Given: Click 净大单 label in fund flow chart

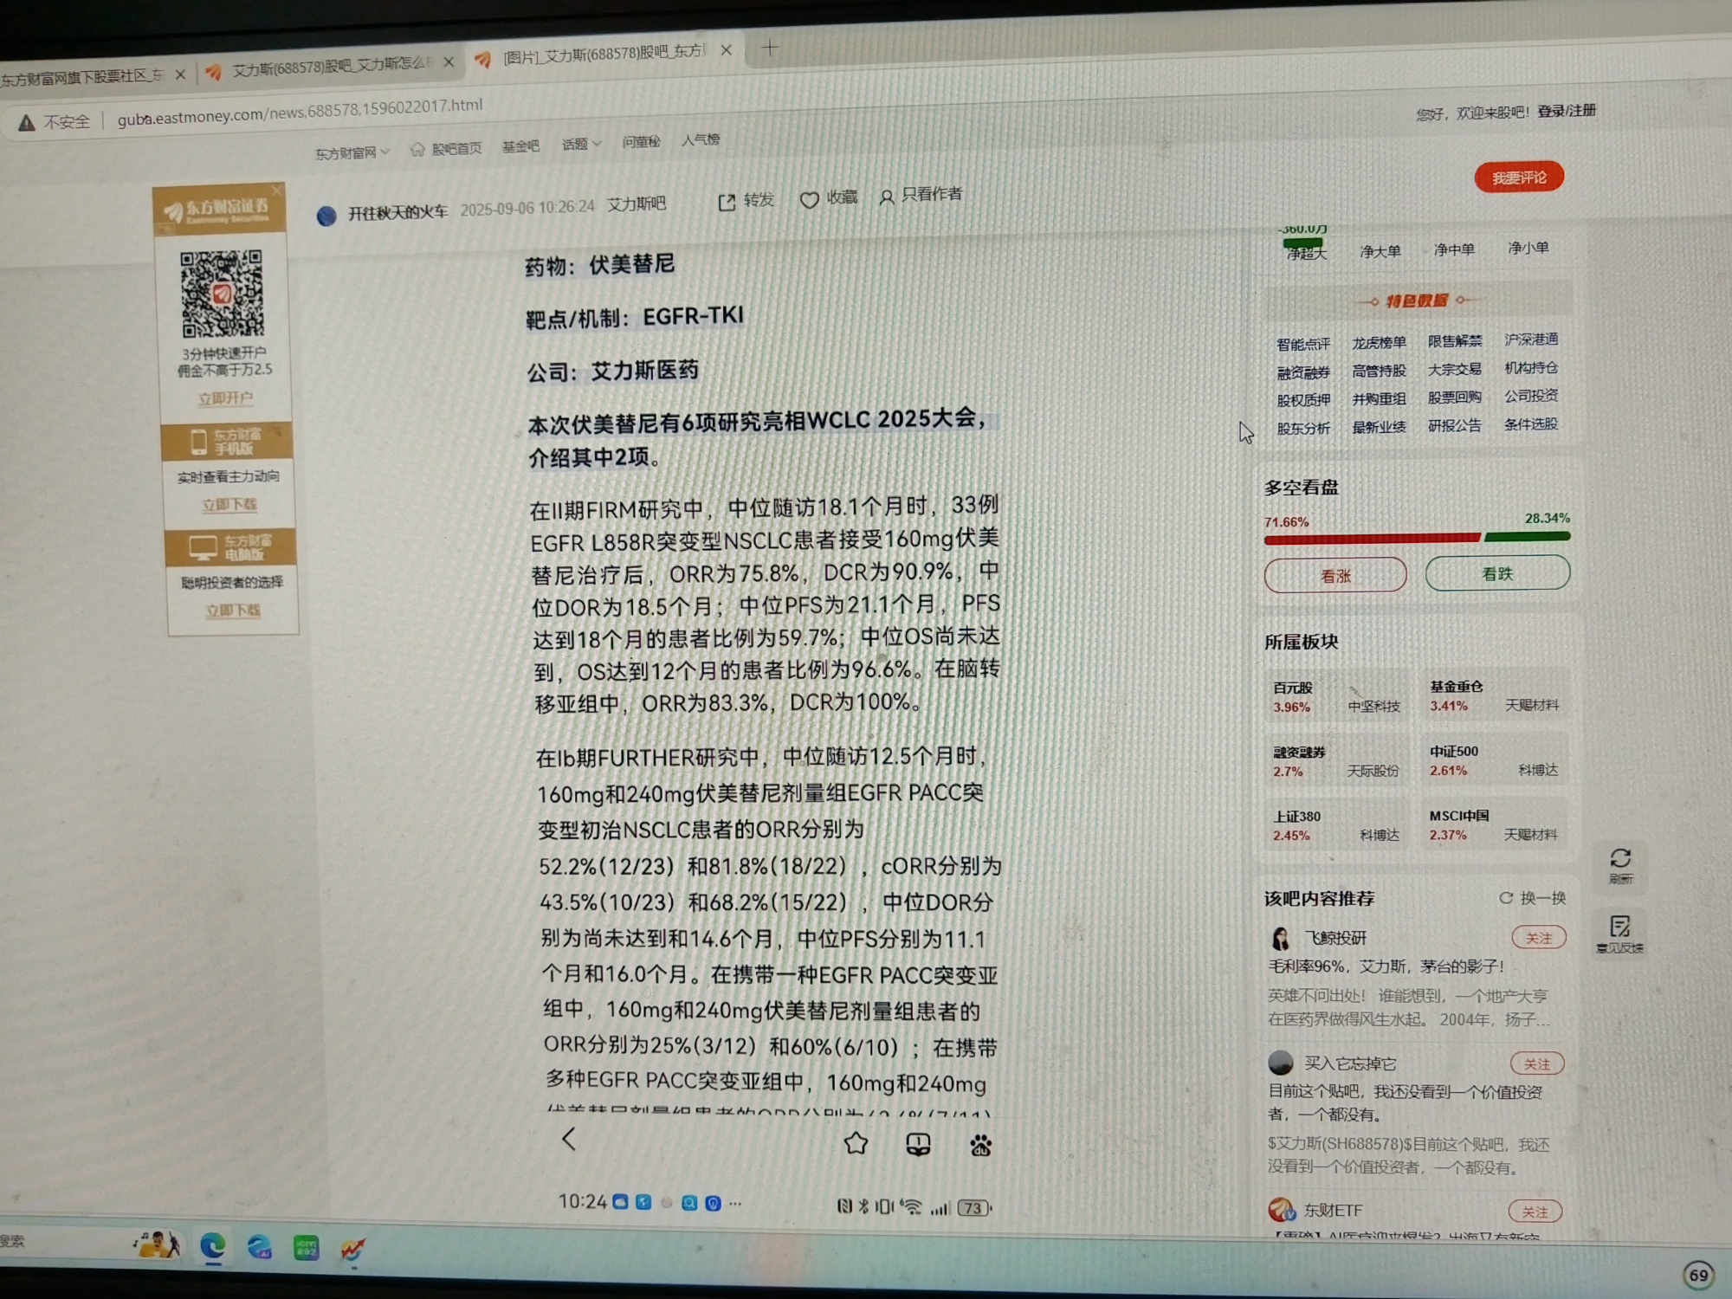Looking at the screenshot, I should 1380,251.
